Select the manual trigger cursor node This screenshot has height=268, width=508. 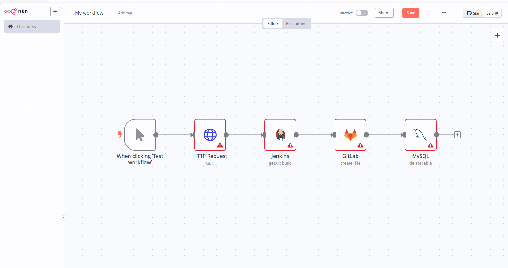pyautogui.click(x=140, y=135)
